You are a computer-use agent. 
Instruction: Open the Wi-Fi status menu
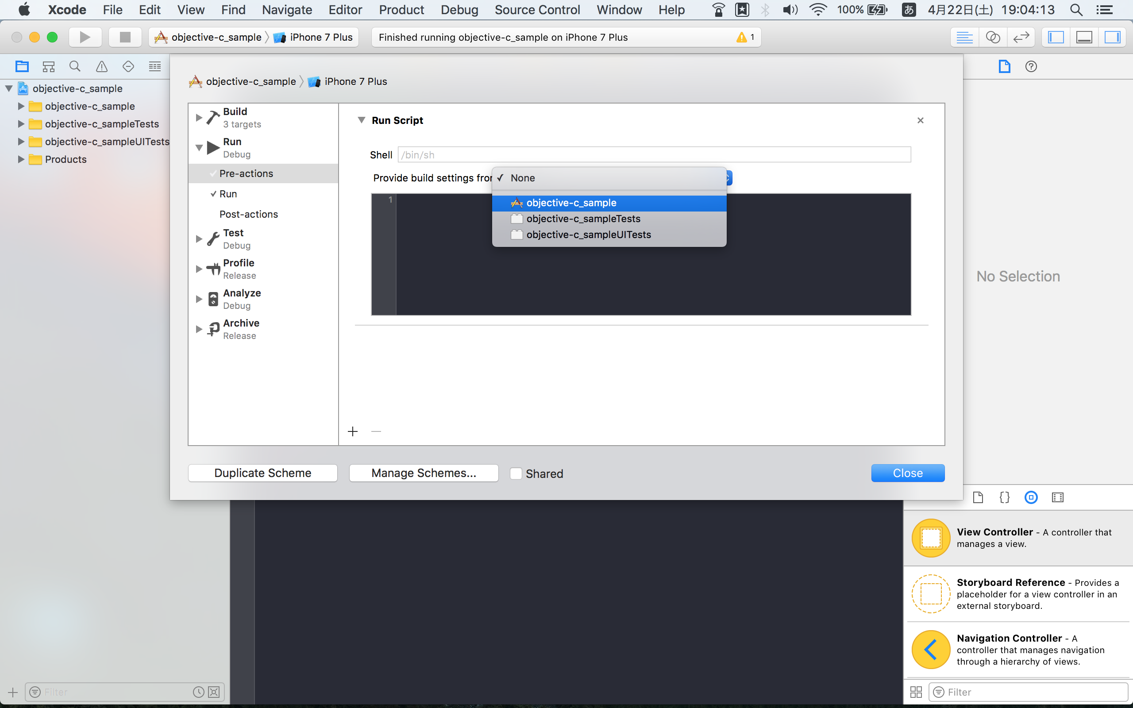(817, 10)
